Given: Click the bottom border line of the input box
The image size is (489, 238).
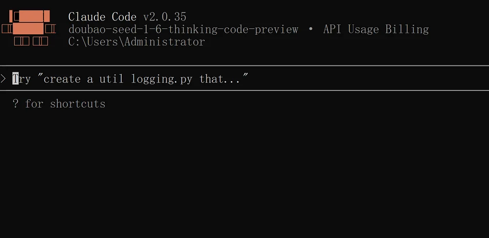Looking at the screenshot, I should click(244, 90).
